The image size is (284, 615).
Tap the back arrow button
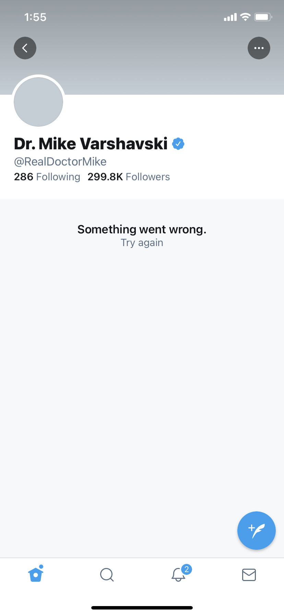pyautogui.click(x=25, y=48)
